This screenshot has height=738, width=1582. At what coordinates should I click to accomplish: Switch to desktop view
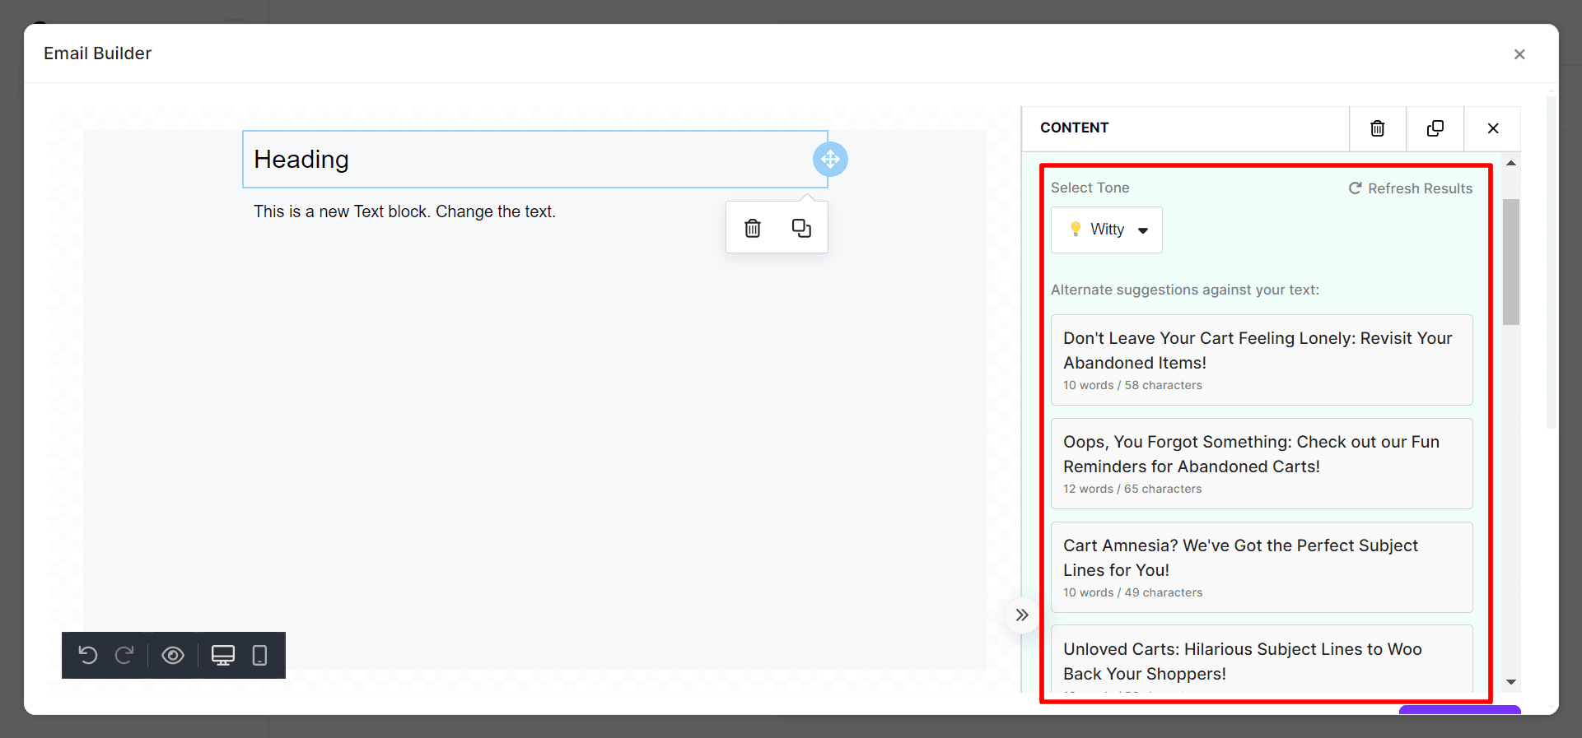click(223, 655)
